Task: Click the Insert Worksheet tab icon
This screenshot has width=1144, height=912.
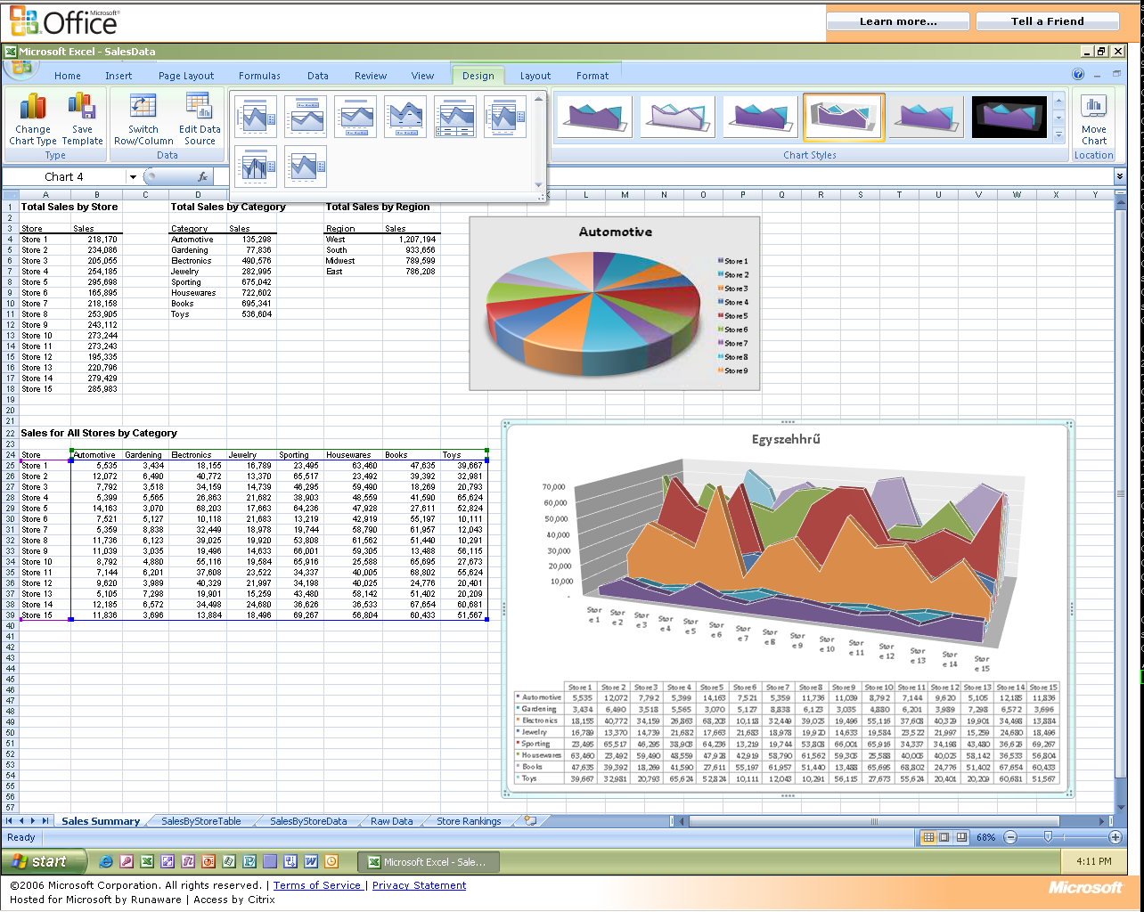Action: (x=530, y=821)
